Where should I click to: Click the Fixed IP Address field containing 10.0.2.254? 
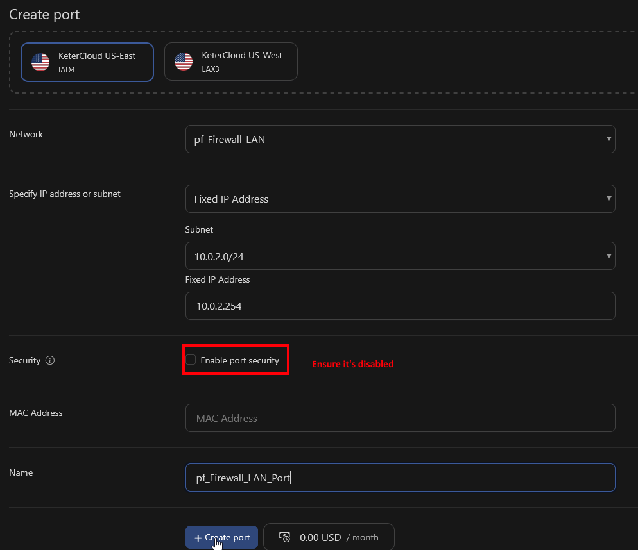[x=400, y=306]
